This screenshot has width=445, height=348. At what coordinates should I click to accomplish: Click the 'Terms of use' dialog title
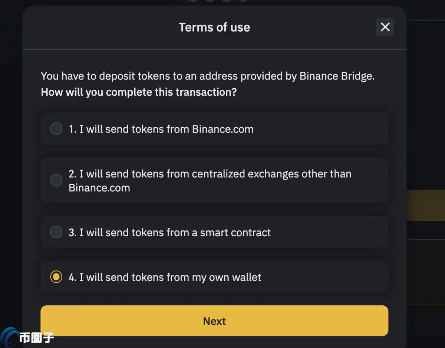(214, 27)
